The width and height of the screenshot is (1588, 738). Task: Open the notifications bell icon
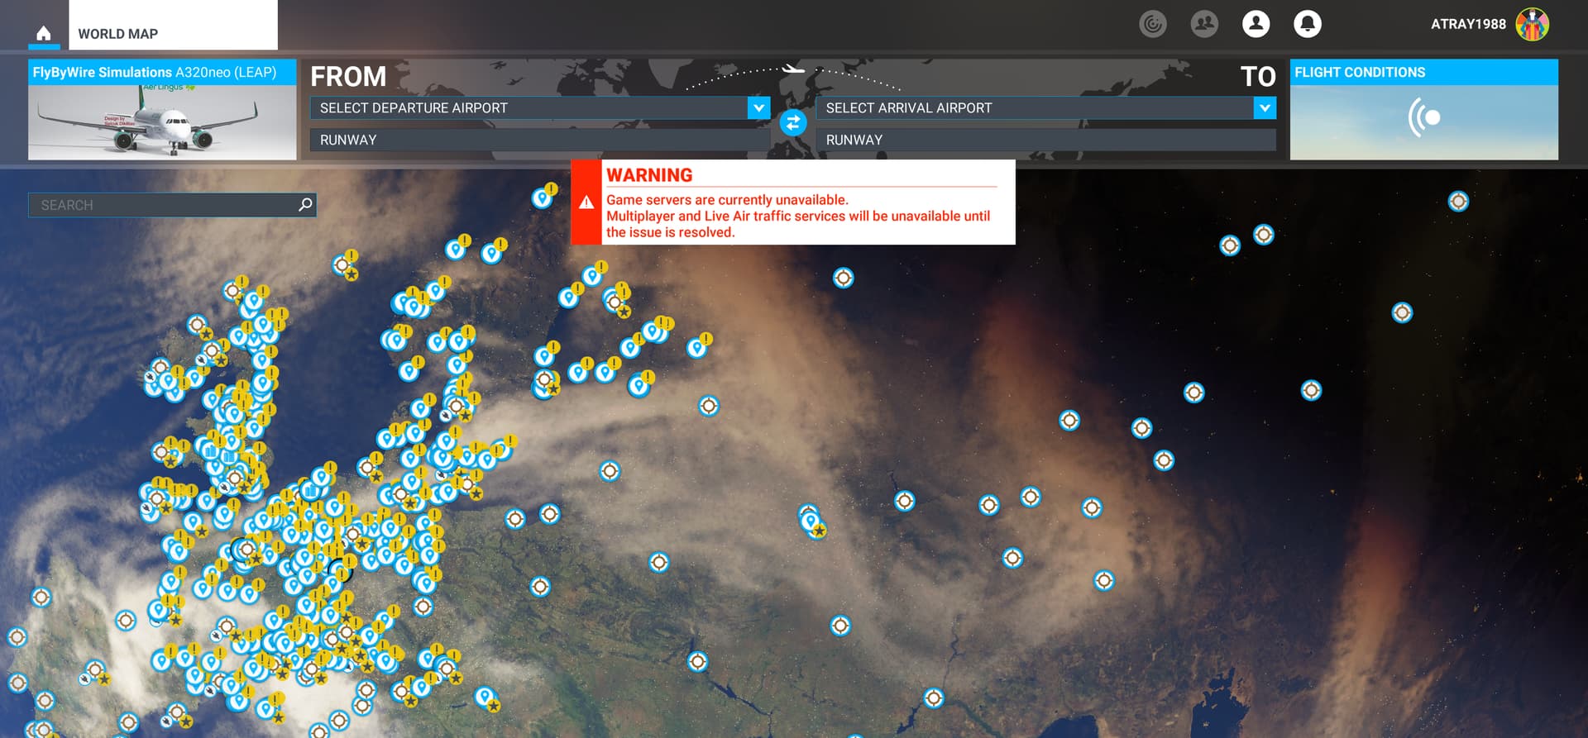click(x=1307, y=24)
